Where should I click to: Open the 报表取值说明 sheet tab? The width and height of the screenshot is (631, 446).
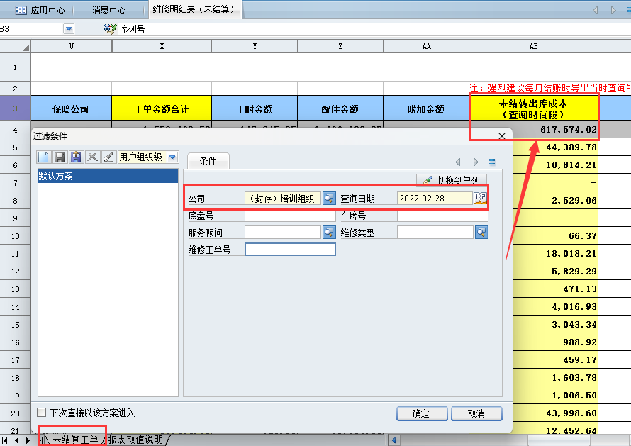coord(135,440)
